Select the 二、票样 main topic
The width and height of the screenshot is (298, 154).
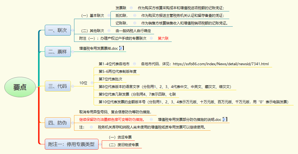tap(58, 52)
